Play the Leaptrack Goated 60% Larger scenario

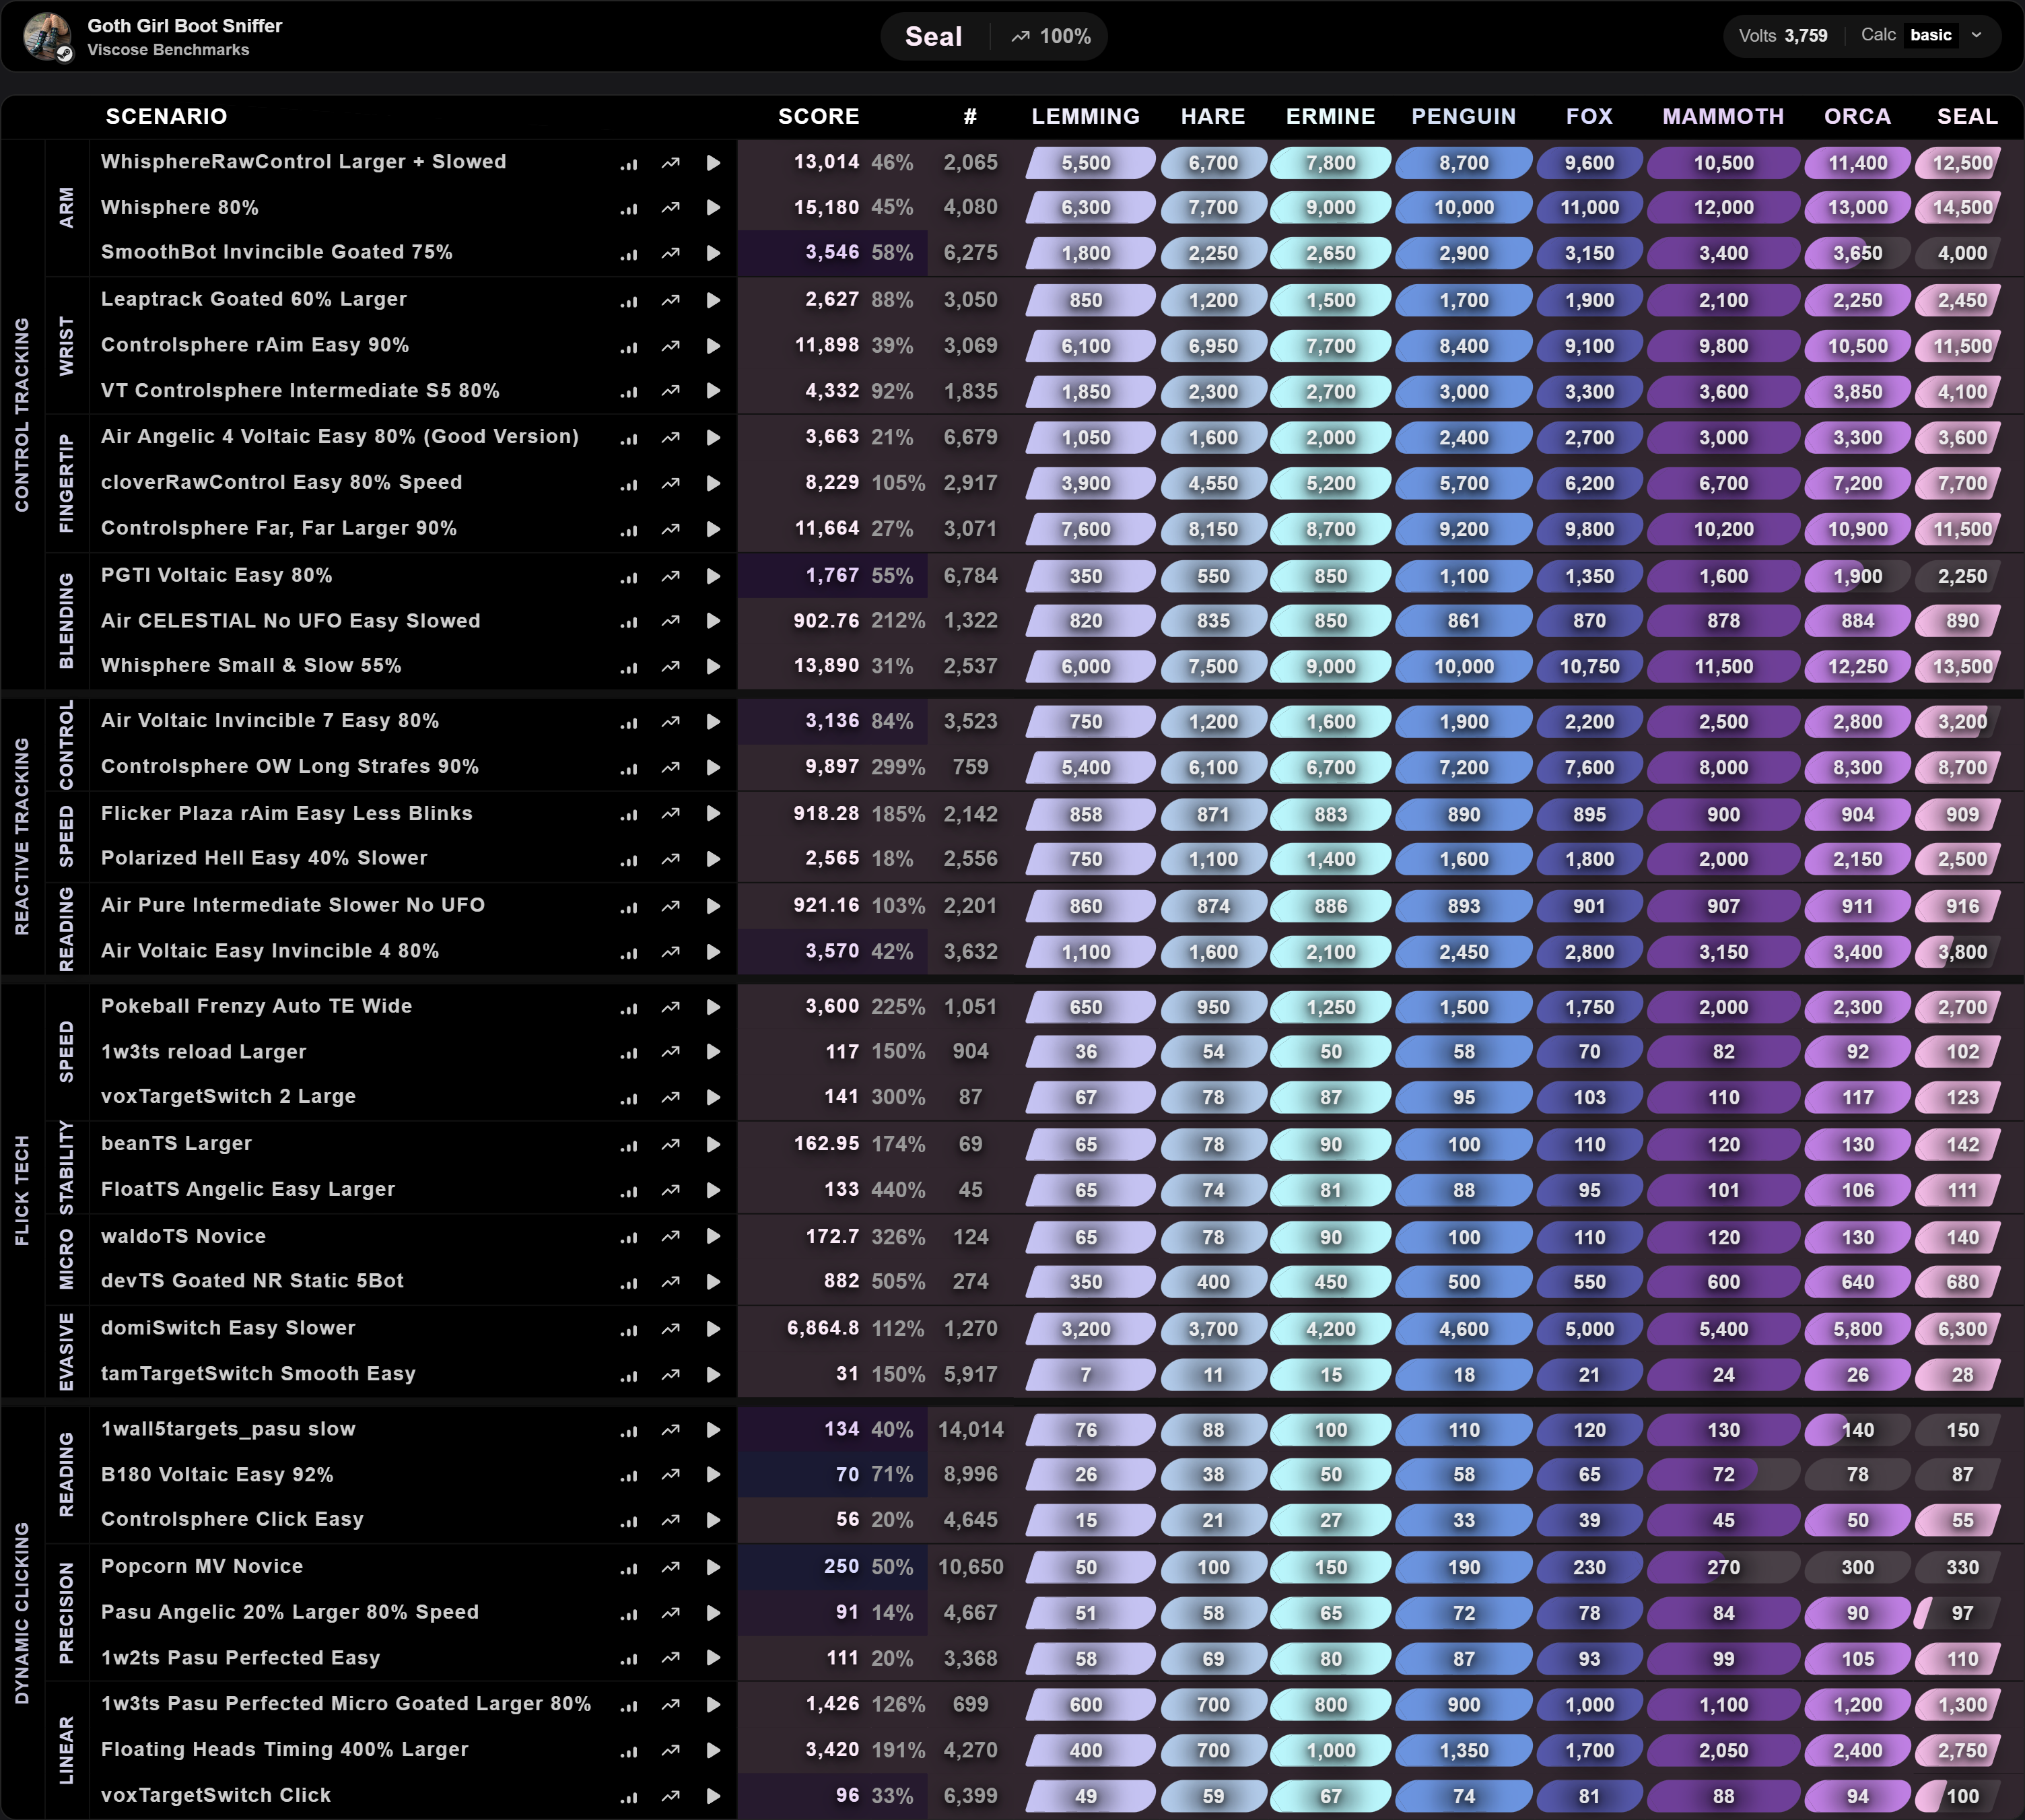coord(713,300)
